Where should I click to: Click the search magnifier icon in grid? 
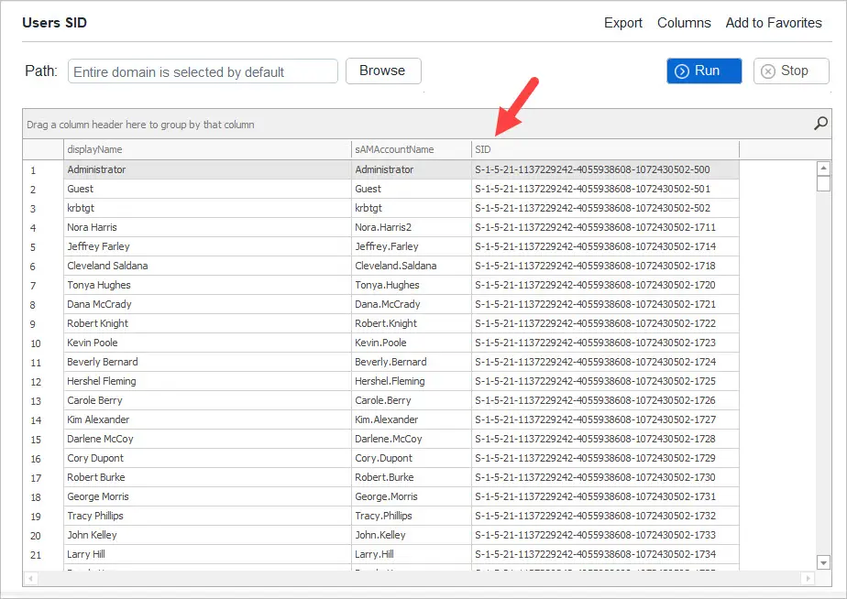click(x=820, y=124)
